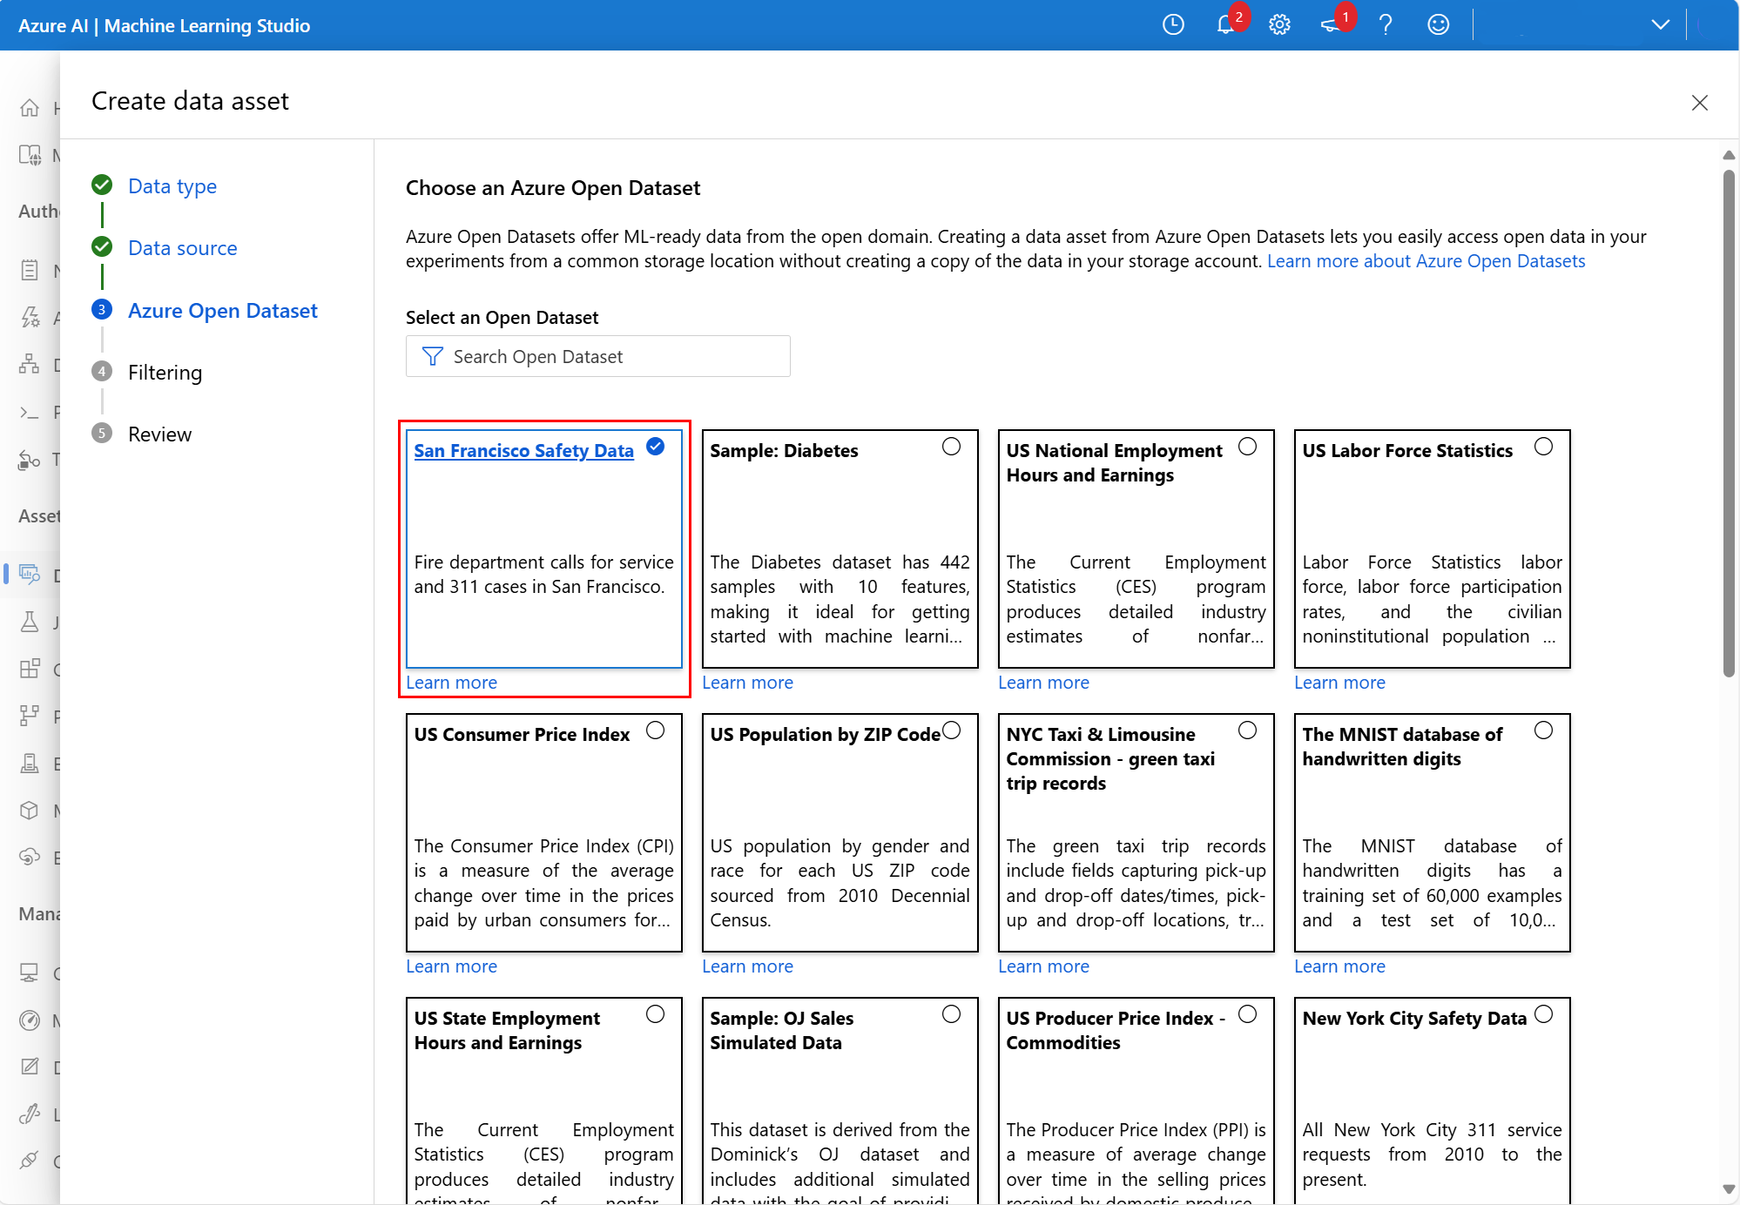Open the help question mark icon
This screenshot has height=1205, width=1740.
coord(1386,25)
